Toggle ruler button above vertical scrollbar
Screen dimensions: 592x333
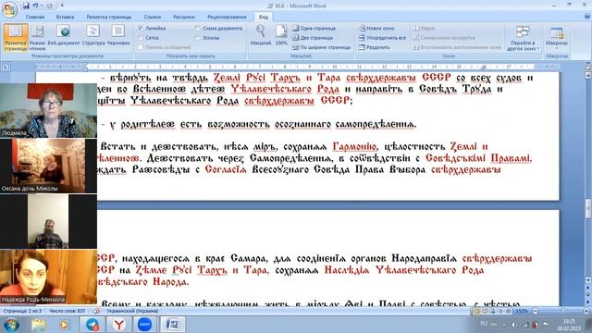[x=588, y=68]
